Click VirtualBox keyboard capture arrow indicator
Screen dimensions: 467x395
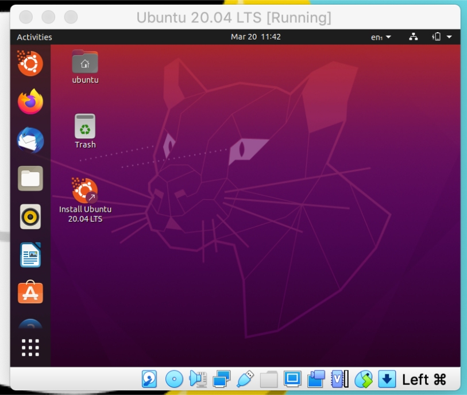[387, 379]
